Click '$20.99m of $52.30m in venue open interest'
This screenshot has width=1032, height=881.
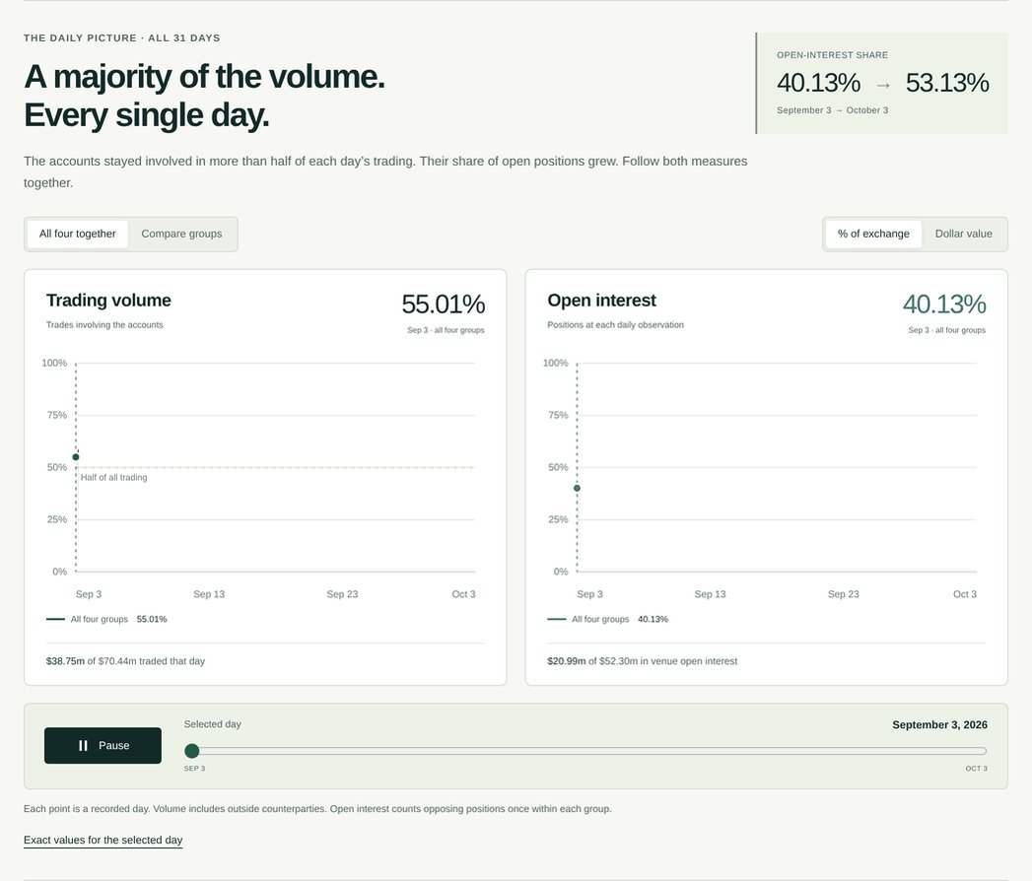[x=643, y=661]
